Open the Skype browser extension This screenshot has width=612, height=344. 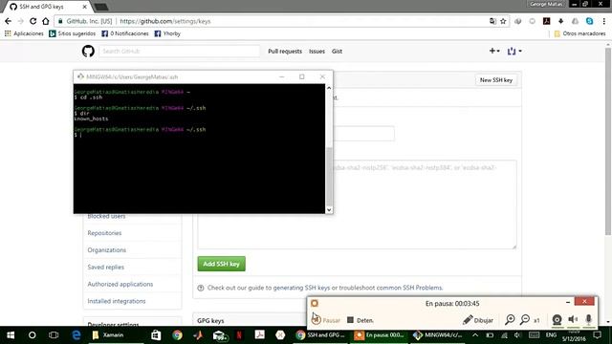tap(589, 21)
